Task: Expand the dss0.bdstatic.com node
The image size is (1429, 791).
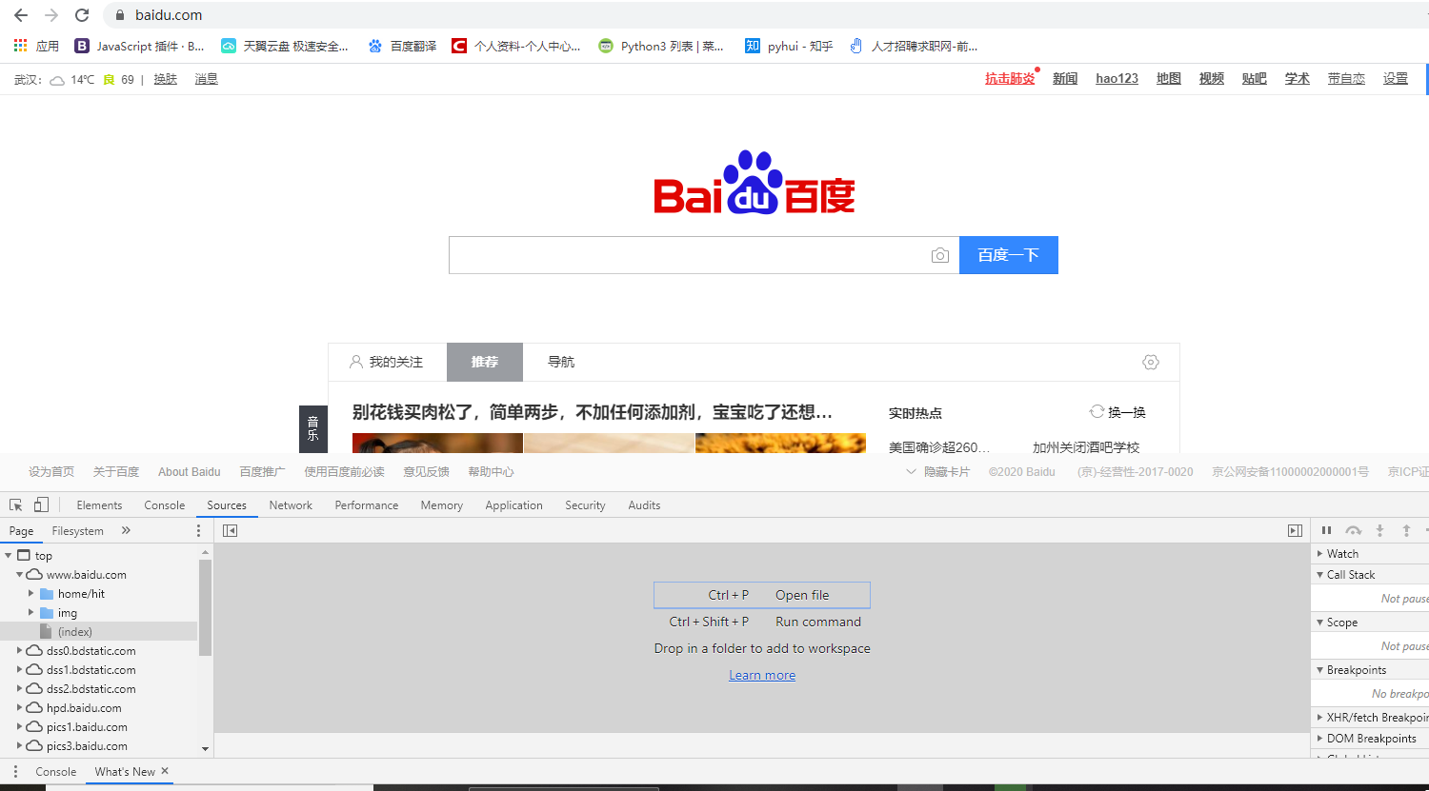Action: [19, 650]
